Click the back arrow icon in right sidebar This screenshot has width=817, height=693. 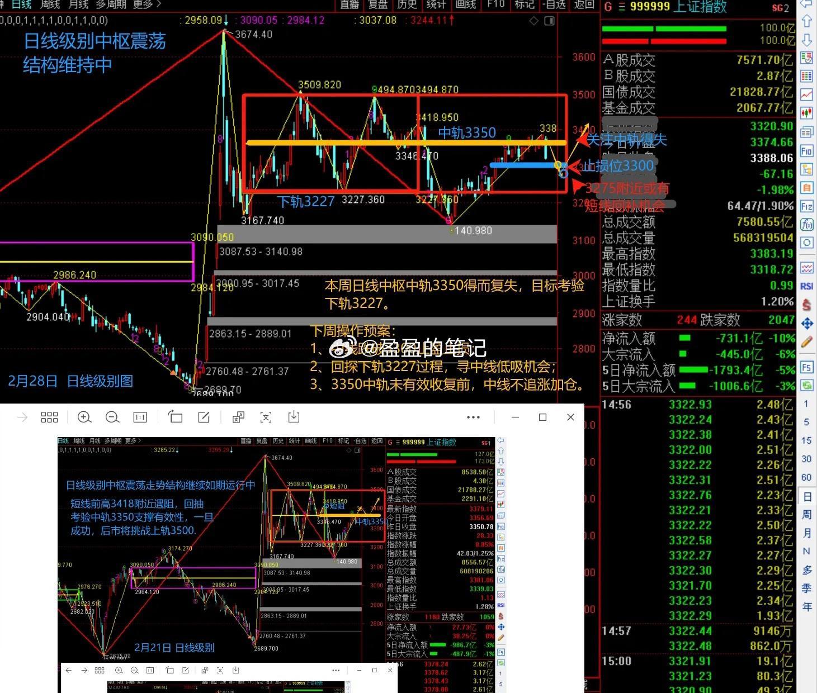coord(806,4)
